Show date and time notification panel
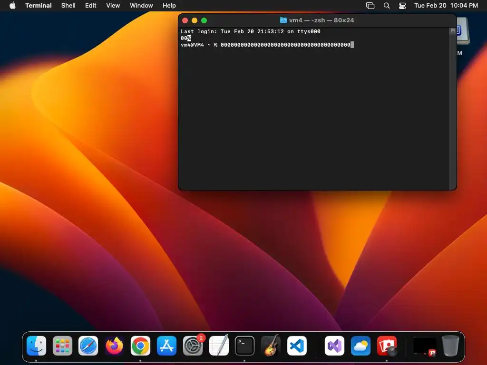 pos(446,5)
